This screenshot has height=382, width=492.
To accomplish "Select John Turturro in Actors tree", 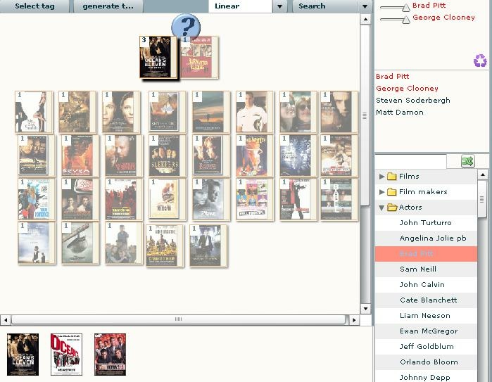I will 426,223.
